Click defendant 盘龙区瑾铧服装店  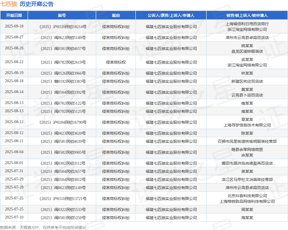247,51
